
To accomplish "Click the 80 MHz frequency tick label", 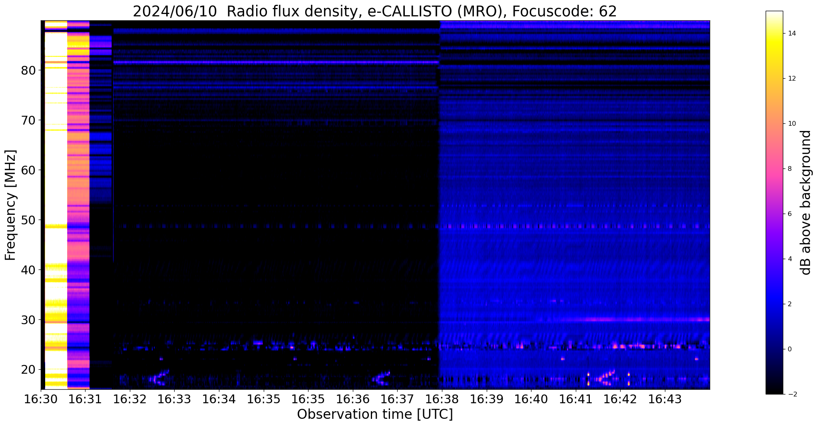I will tap(28, 71).
